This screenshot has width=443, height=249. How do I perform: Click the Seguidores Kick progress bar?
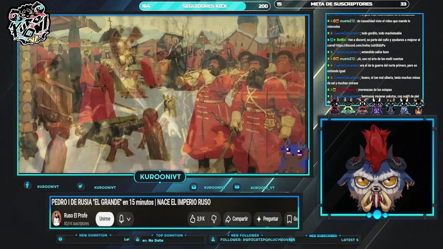click(205, 6)
